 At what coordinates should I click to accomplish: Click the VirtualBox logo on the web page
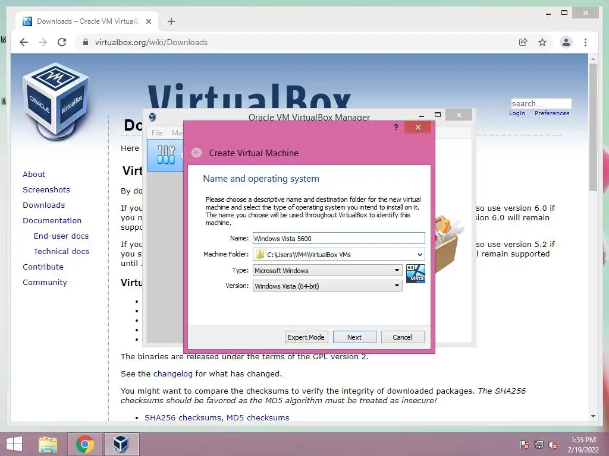pos(56,101)
